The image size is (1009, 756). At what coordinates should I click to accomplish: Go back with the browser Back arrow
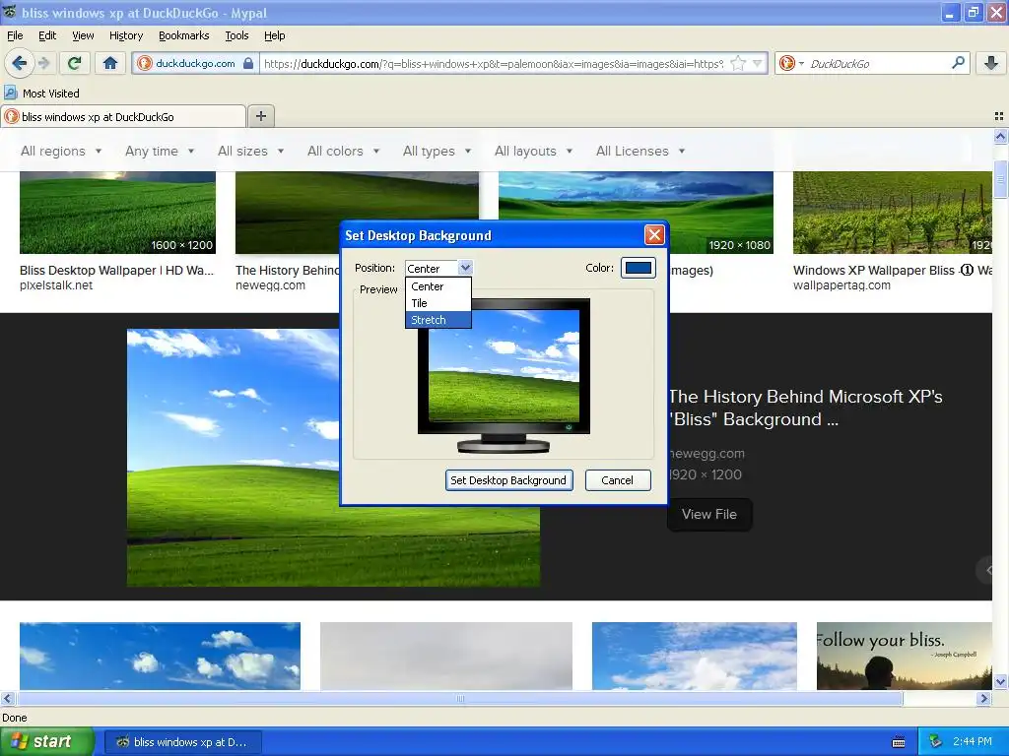coord(20,63)
